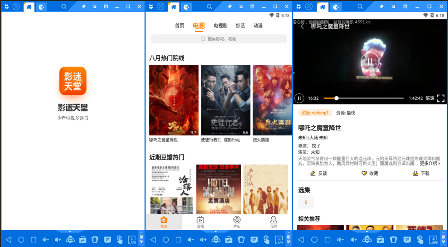Click home tab in right window titlebar
This screenshot has width=448, height=247.
[323, 7]
